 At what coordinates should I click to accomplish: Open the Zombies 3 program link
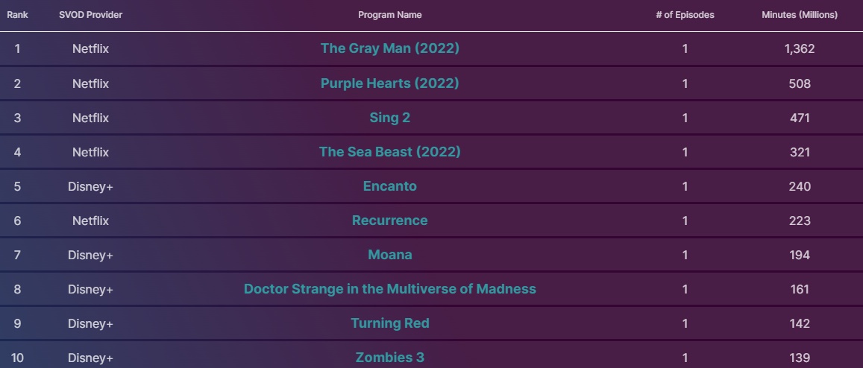tap(389, 358)
